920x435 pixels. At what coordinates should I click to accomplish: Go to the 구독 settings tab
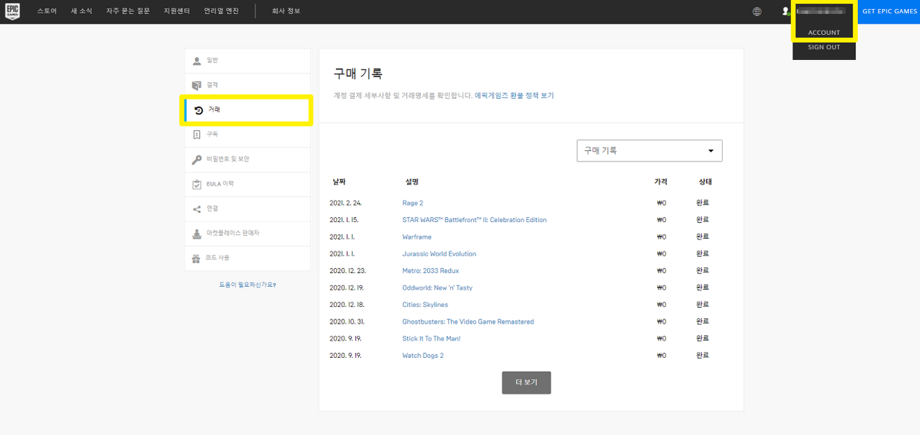click(247, 134)
